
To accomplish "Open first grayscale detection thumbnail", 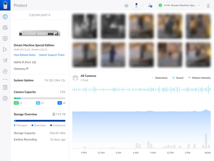I will pyautogui.click(x=85, y=26).
